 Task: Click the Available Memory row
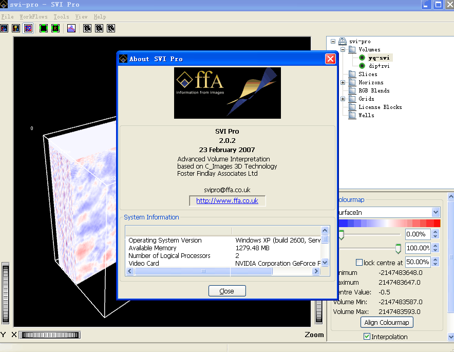223,248
